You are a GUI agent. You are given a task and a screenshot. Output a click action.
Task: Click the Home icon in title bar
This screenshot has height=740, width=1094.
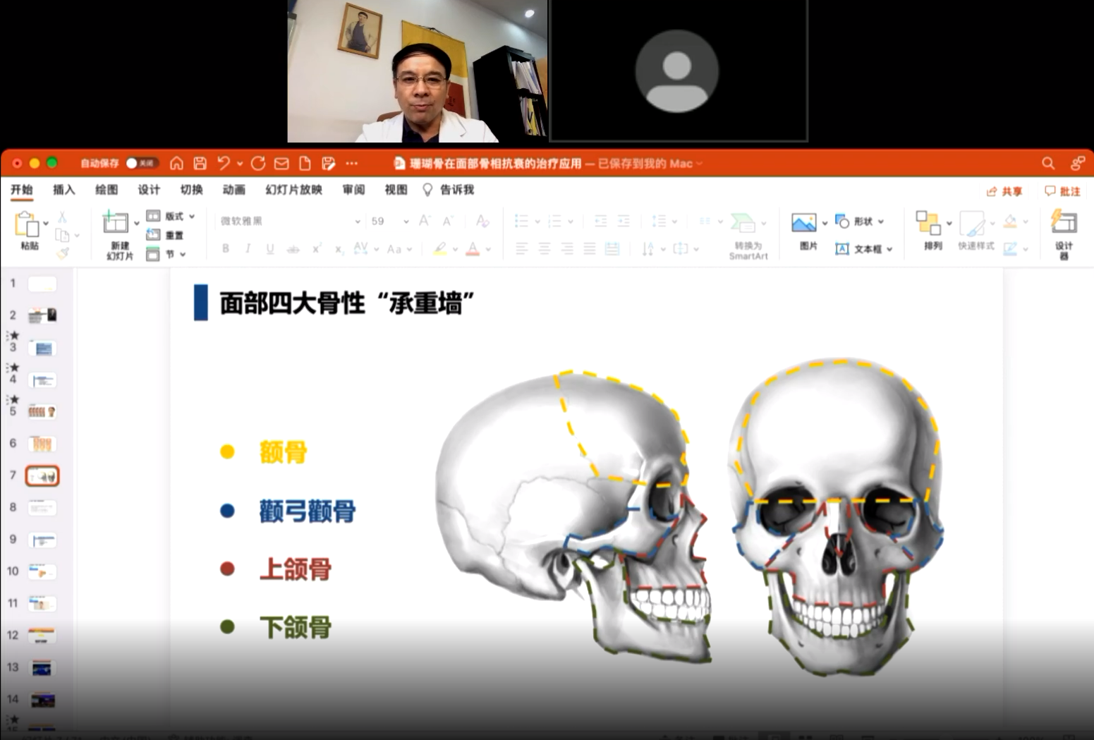(176, 163)
